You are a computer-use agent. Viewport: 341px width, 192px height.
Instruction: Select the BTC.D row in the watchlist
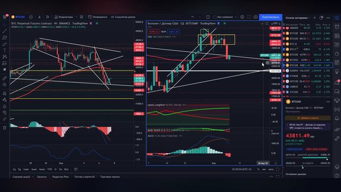click(308, 44)
